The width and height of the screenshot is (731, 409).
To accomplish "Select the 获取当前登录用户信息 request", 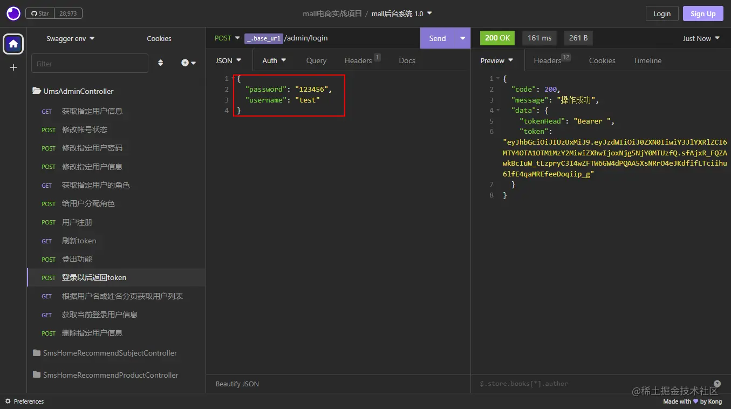I will click(x=116, y=315).
